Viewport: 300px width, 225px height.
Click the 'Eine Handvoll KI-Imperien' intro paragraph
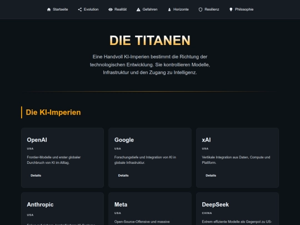[150, 64]
